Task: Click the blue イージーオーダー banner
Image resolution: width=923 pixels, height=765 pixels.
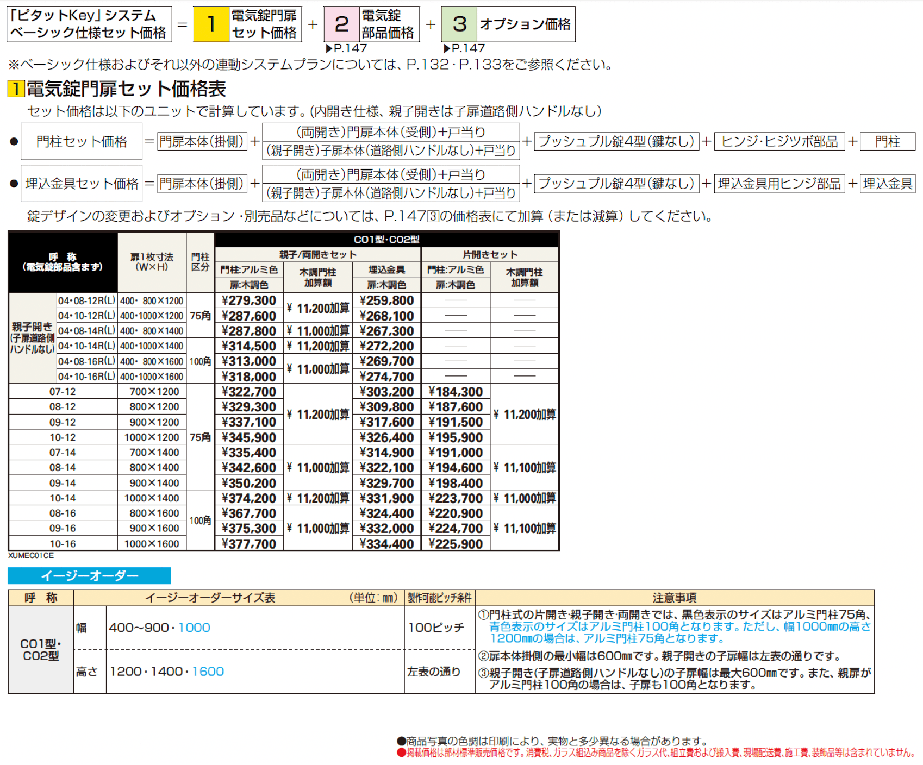Action: tap(90, 575)
